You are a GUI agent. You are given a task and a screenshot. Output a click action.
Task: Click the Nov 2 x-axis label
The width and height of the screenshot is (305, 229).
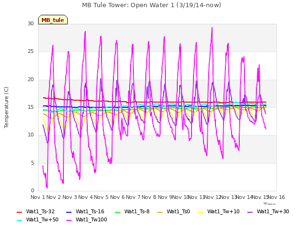(x=54, y=197)
